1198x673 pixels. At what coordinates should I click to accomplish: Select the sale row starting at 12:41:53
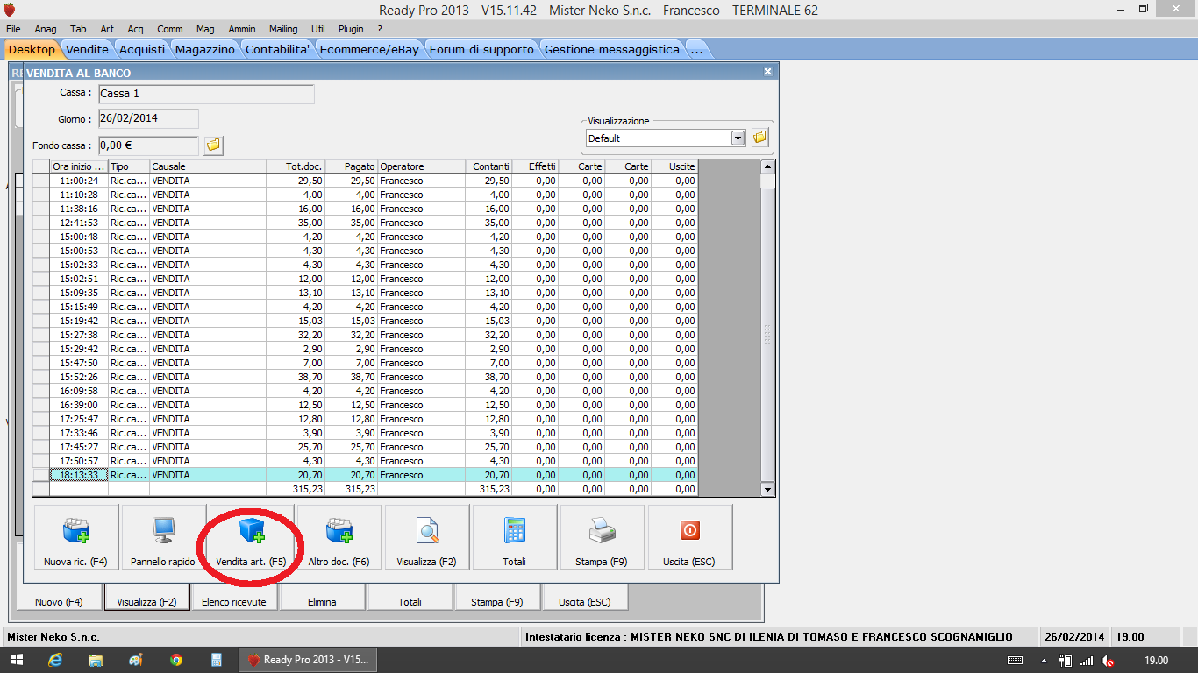(365, 223)
